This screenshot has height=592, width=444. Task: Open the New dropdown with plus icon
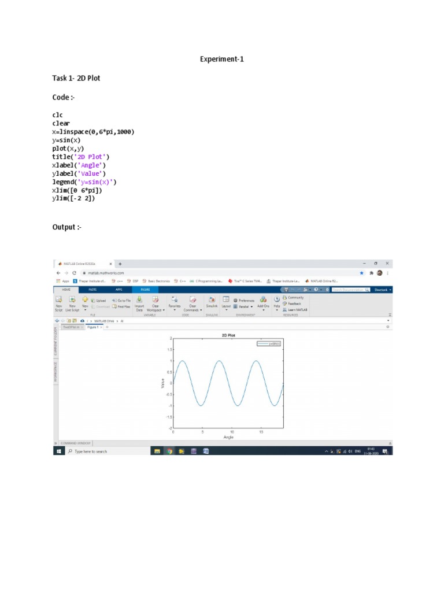pyautogui.click(x=85, y=303)
